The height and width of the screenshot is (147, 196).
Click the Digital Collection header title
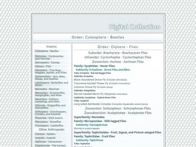click(134, 27)
